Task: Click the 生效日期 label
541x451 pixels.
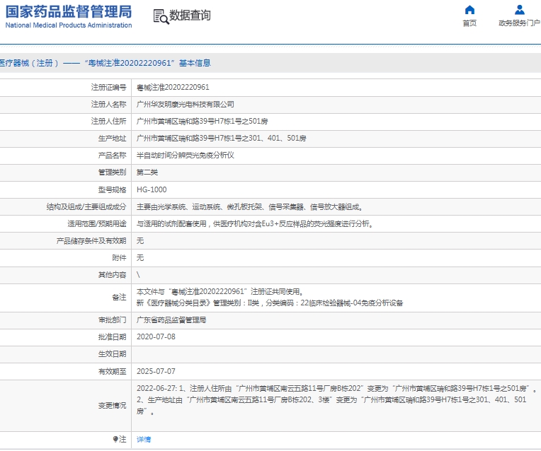Action: click(x=112, y=354)
